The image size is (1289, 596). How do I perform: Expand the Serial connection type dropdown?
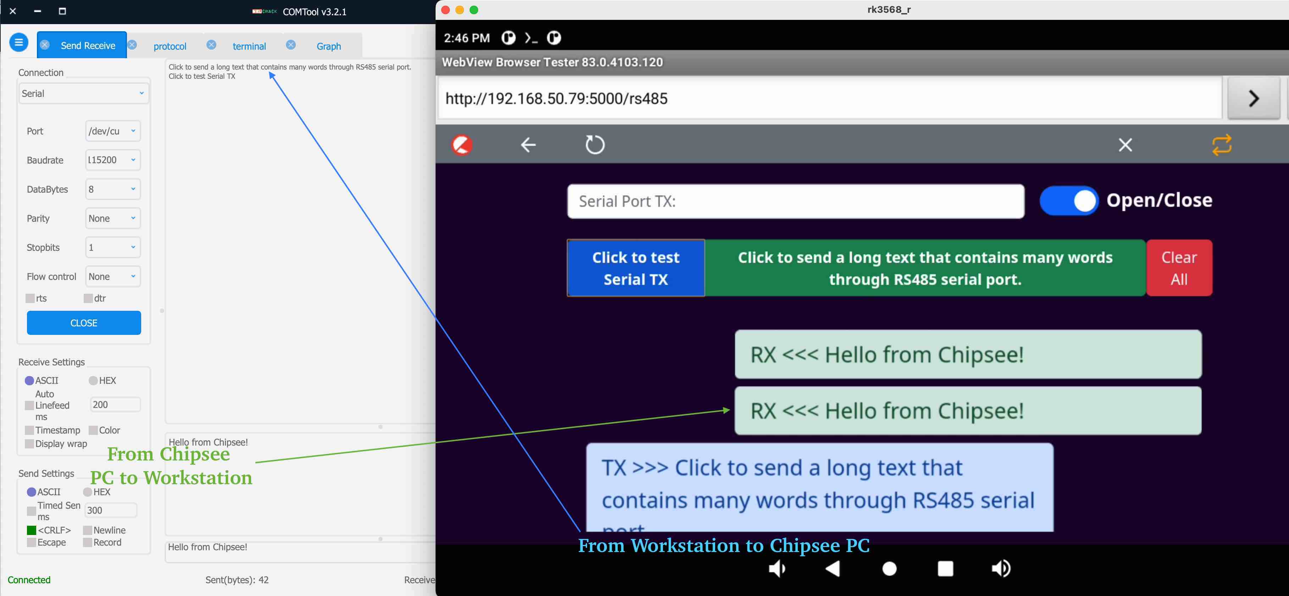pos(84,94)
